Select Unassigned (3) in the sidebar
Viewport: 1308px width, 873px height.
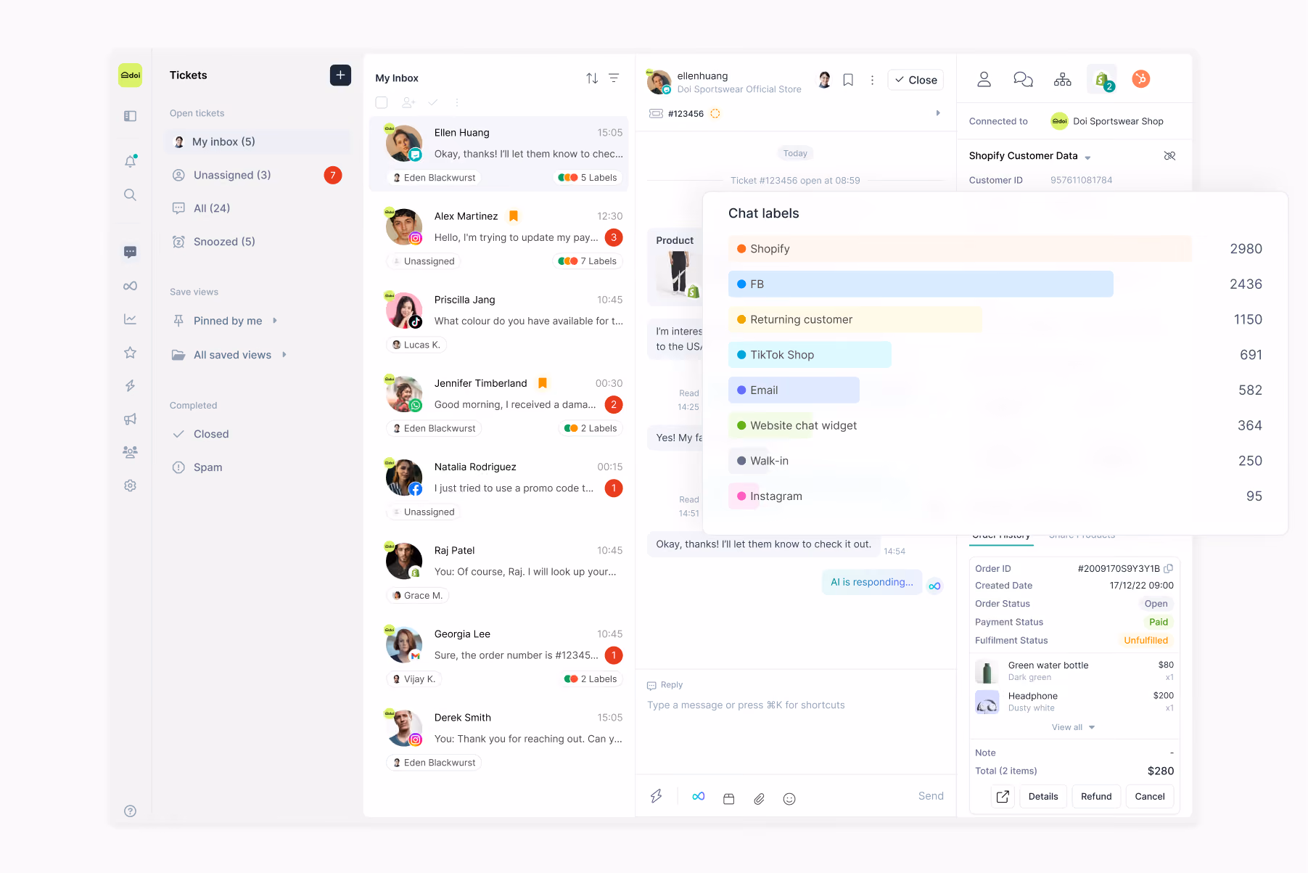pyautogui.click(x=257, y=175)
